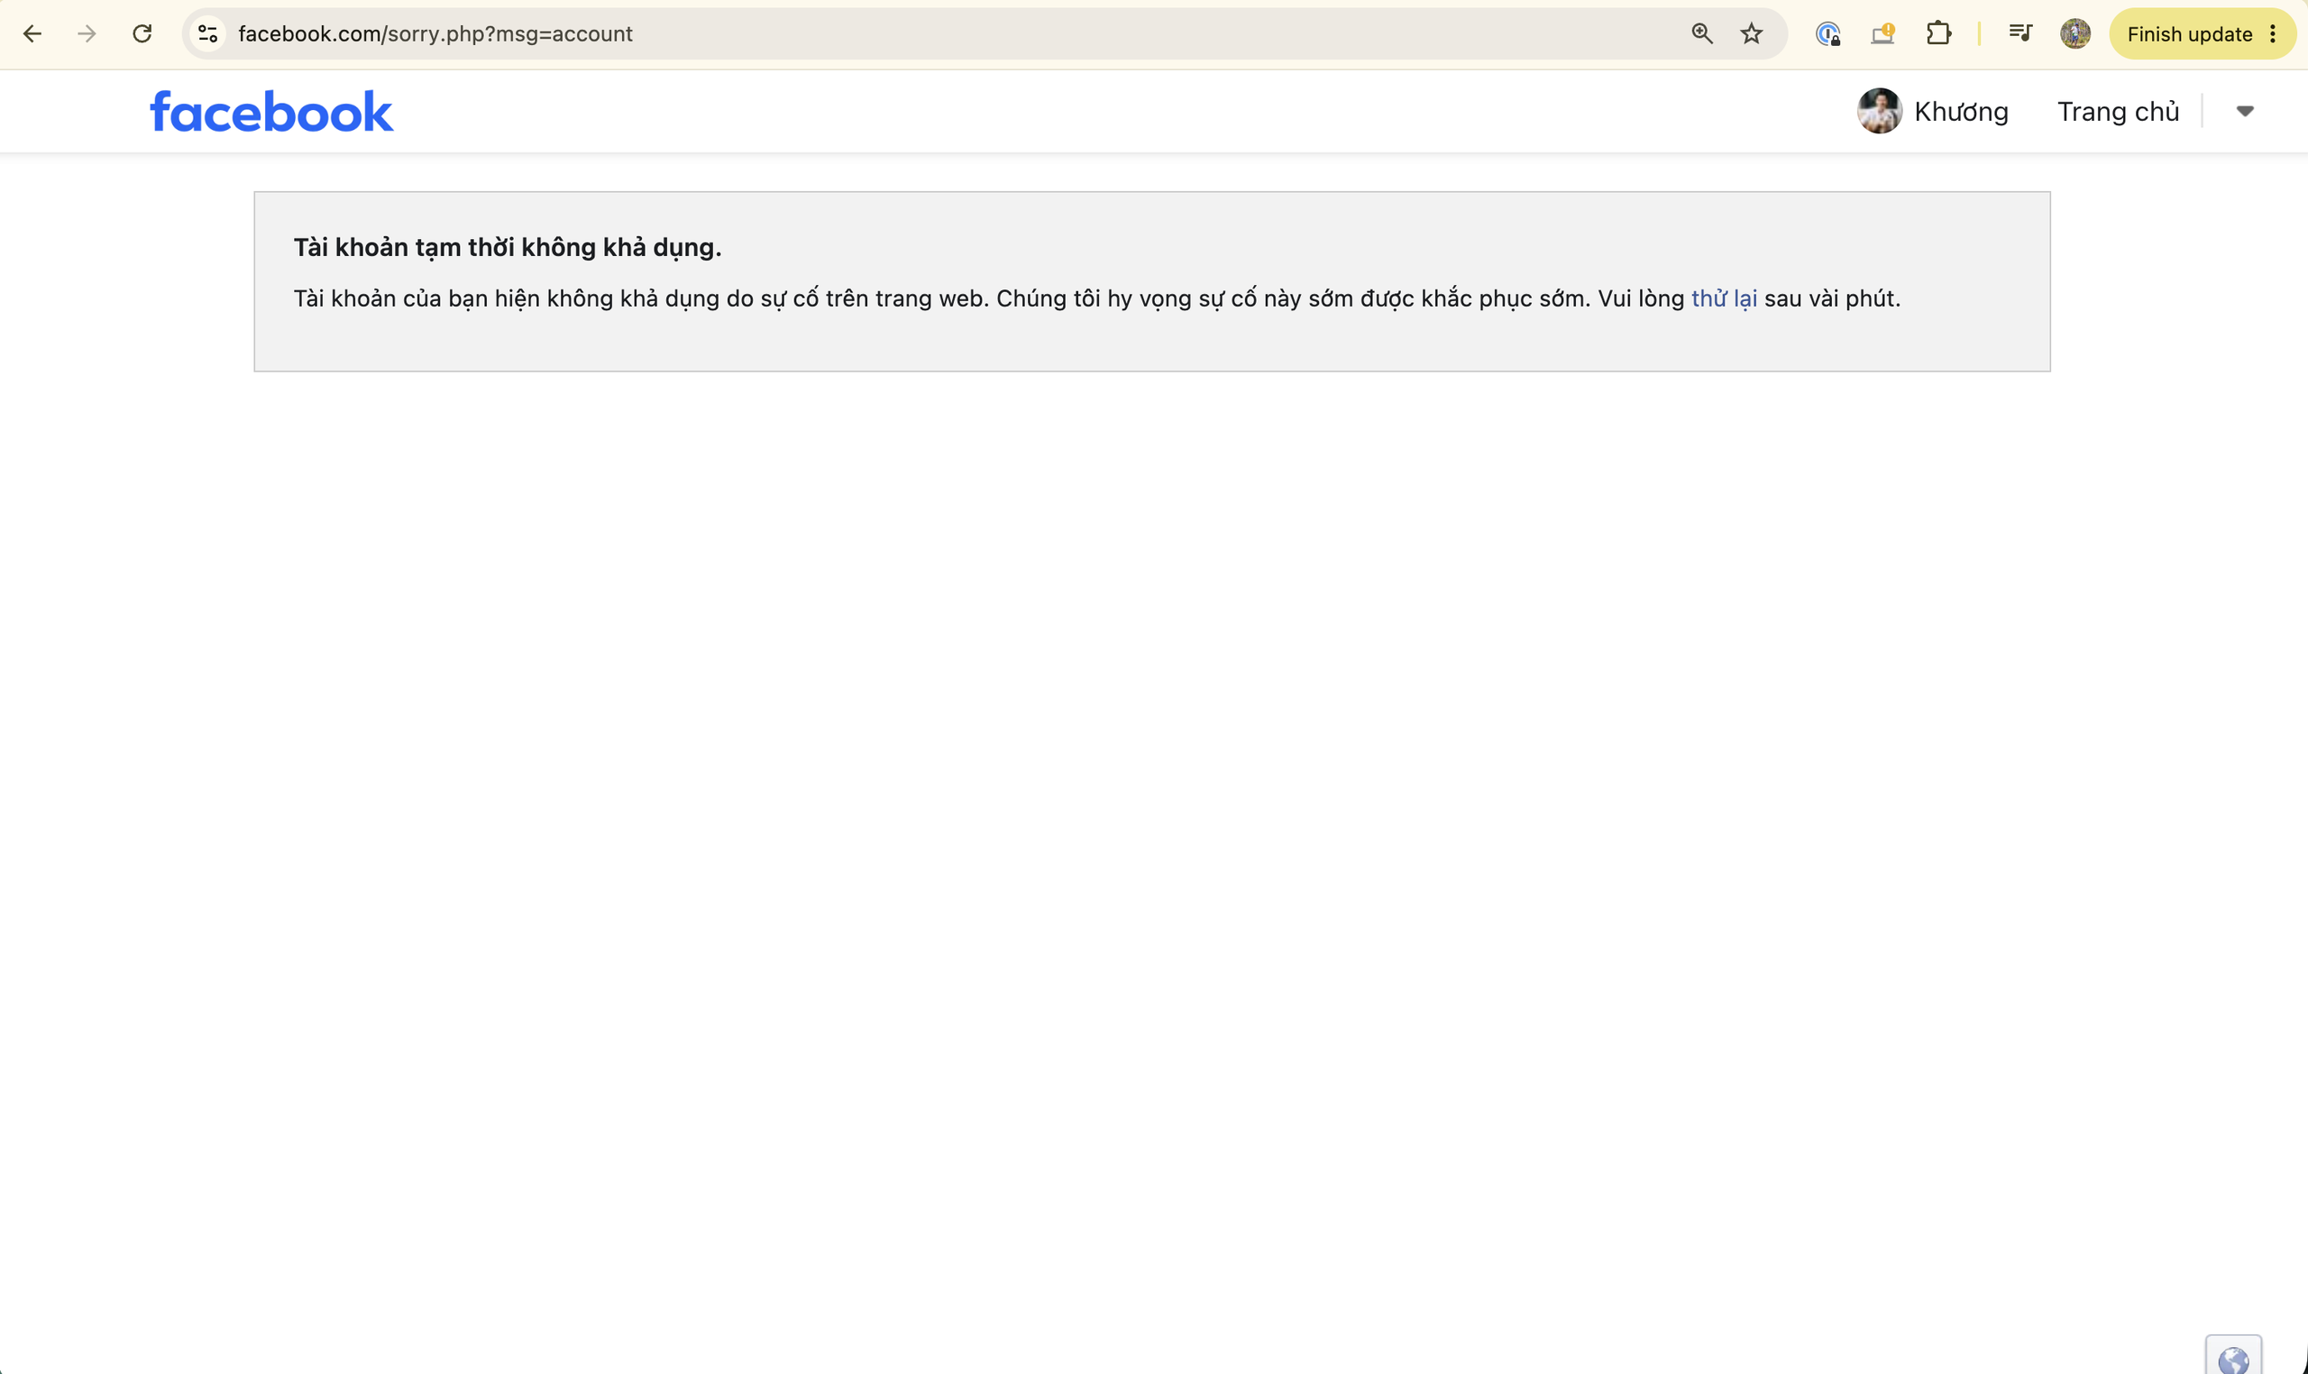The image size is (2308, 1374).
Task: Open Khương's profile name link
Action: (x=1961, y=111)
